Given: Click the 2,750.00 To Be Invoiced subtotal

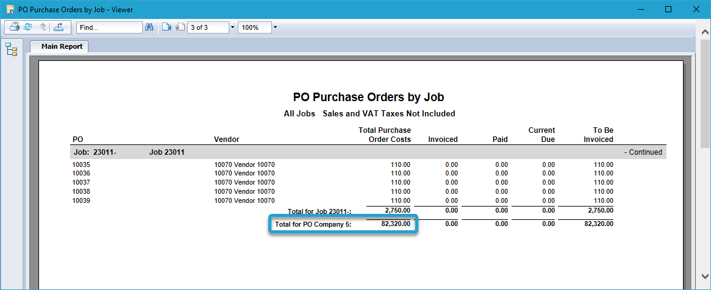Looking at the screenshot, I should pos(600,210).
